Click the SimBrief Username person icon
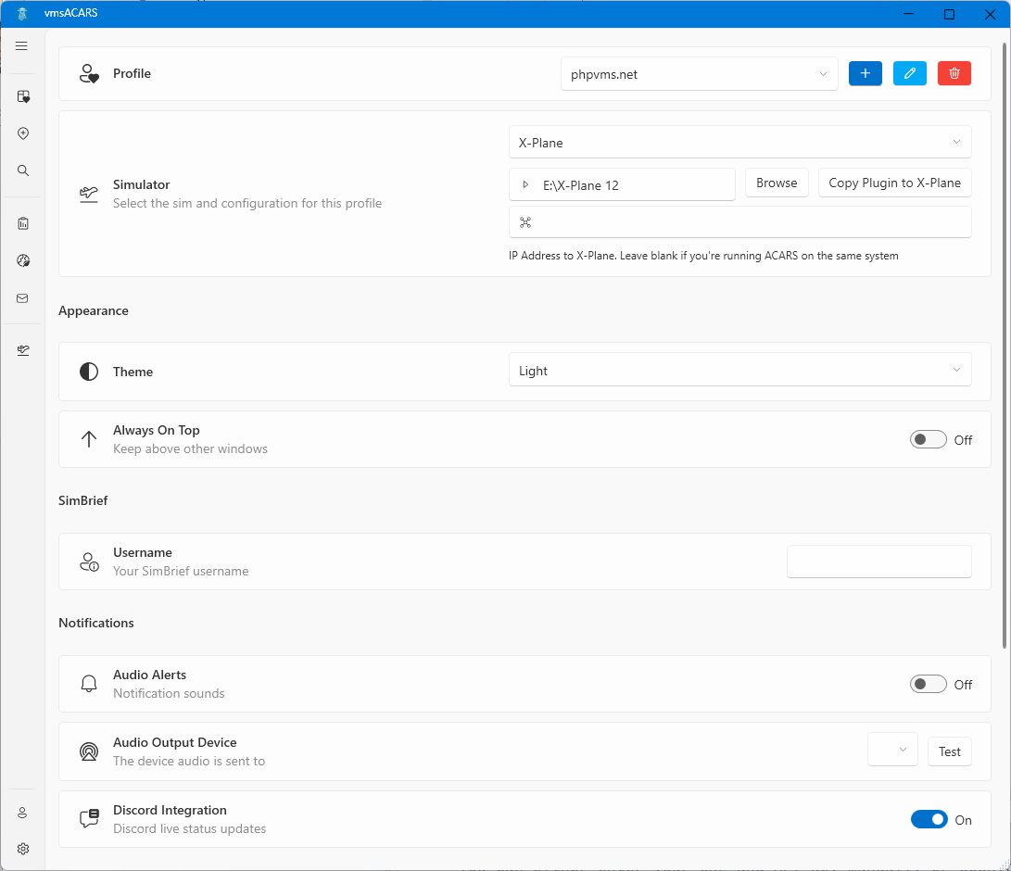Viewport: 1011px width, 871px height. pyautogui.click(x=89, y=562)
